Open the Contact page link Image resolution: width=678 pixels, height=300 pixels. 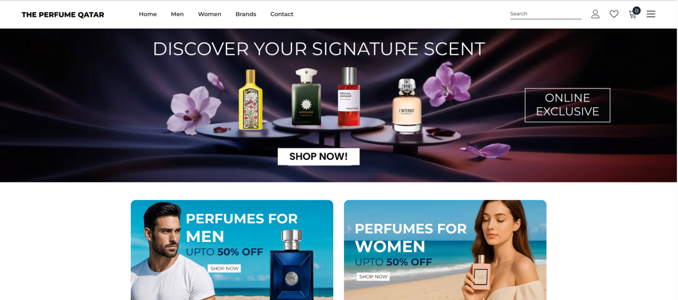pos(282,14)
